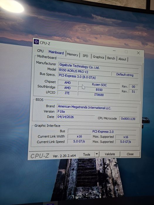Image resolution: width=154 pixels, height=205 pixels.
Task: Click the BIOS Version F19a field
Action: point(97,112)
